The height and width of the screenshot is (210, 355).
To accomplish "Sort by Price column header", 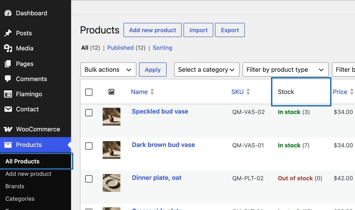I will 340,92.
